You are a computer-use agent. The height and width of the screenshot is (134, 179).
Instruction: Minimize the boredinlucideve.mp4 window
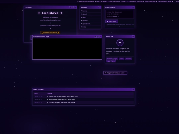point(95,37)
